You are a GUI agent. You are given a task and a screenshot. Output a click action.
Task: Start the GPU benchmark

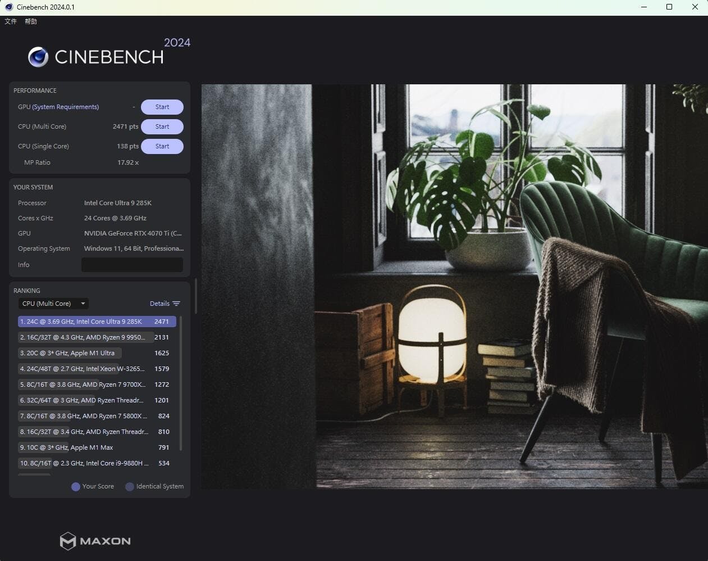162,107
